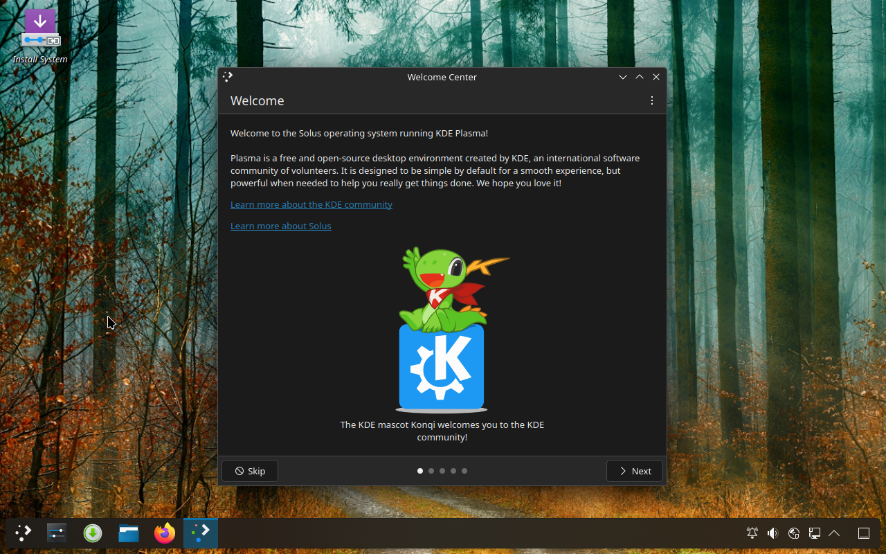Minimize the Welcome Center window
Image resolution: width=886 pixels, height=554 pixels.
pos(623,77)
